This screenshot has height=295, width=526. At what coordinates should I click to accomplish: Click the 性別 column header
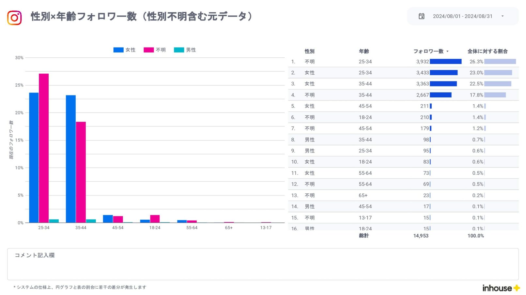(309, 51)
